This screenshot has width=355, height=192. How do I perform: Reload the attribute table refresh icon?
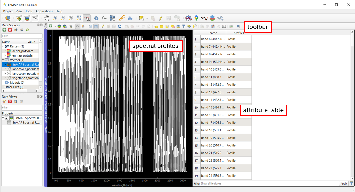pyautogui.click(x=120, y=26)
